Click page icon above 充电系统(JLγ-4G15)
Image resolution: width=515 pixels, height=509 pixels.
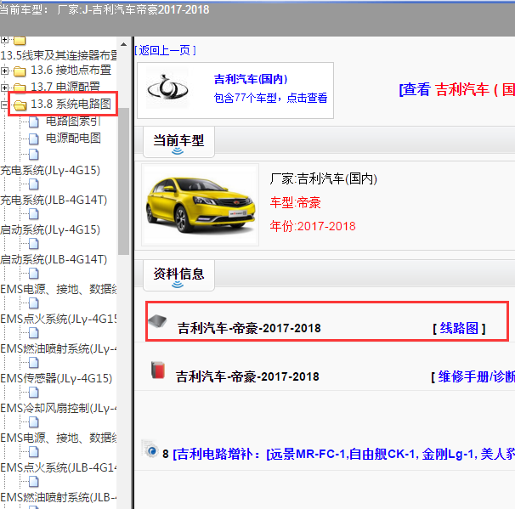[x=33, y=154]
